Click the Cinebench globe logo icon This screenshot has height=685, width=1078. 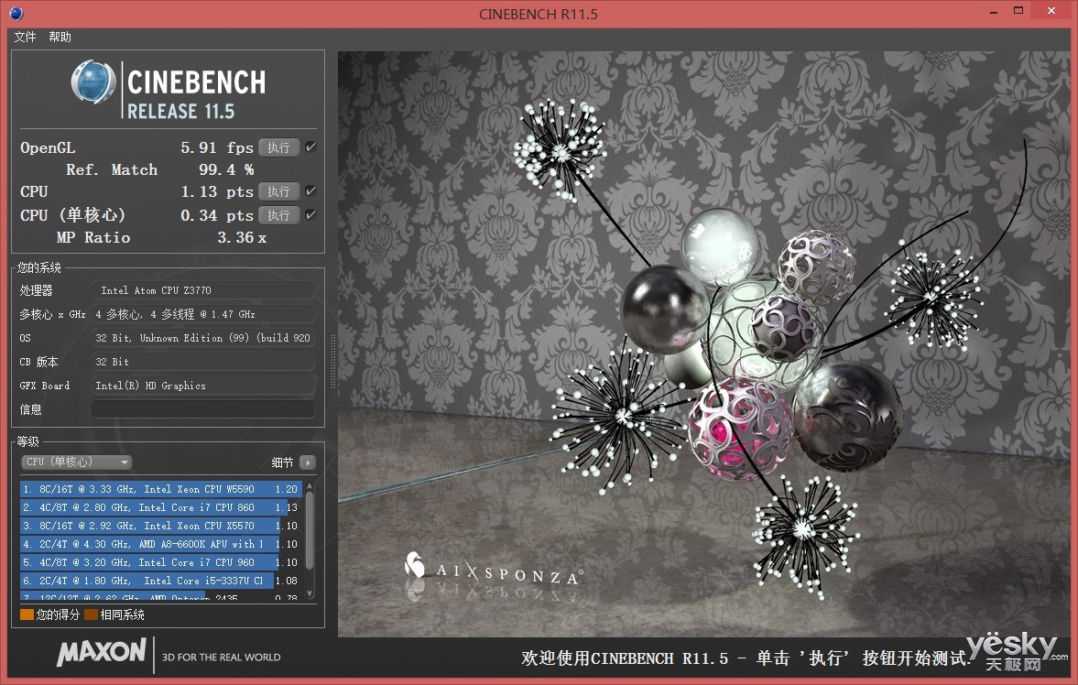(x=93, y=82)
